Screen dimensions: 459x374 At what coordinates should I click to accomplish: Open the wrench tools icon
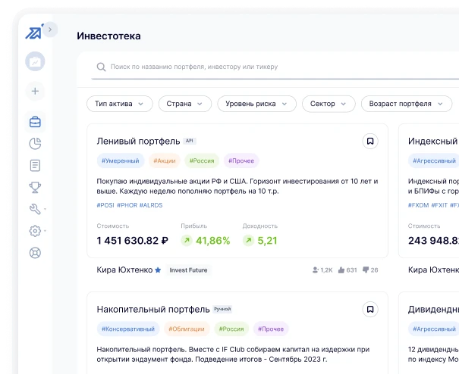click(35, 209)
